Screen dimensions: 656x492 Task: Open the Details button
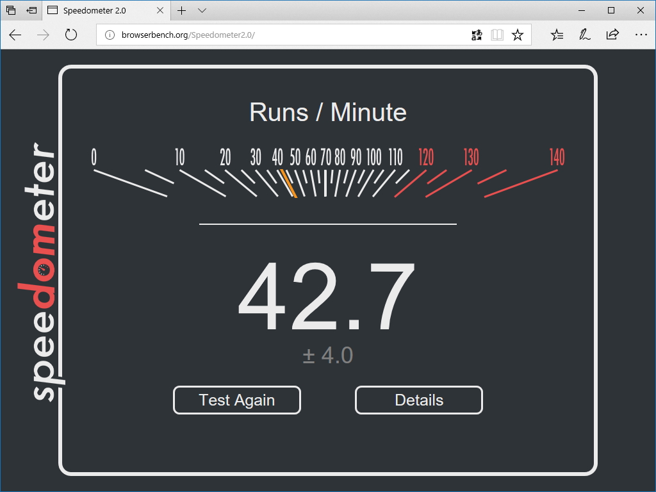point(418,400)
